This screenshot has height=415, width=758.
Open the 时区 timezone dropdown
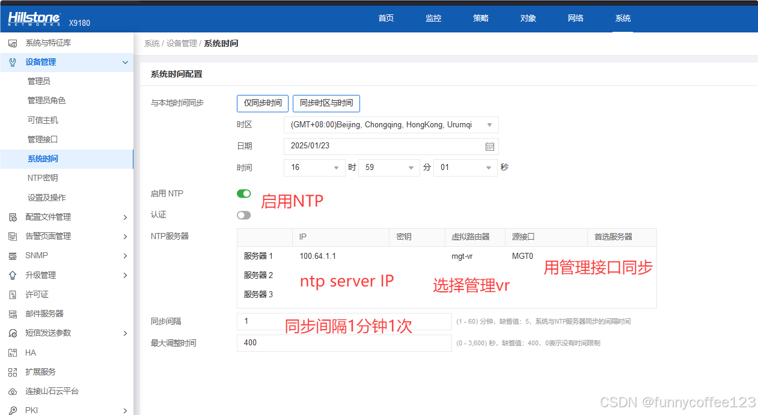pos(391,125)
